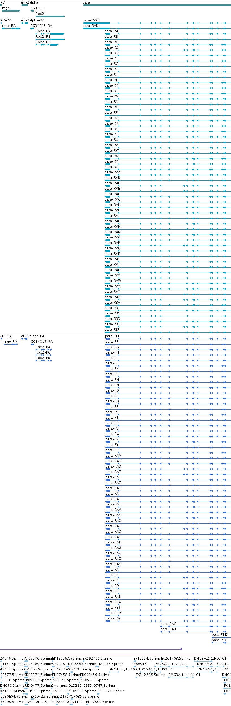Select transcript para-RAZ
Image resolution: width=231 pixels, height=706 pixels.
[x=112, y=297]
